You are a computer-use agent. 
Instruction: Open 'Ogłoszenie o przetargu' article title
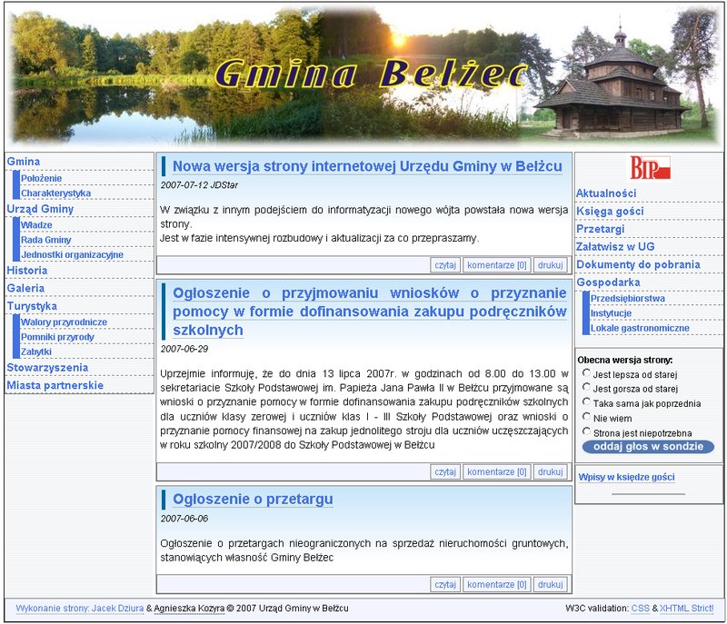click(x=253, y=500)
